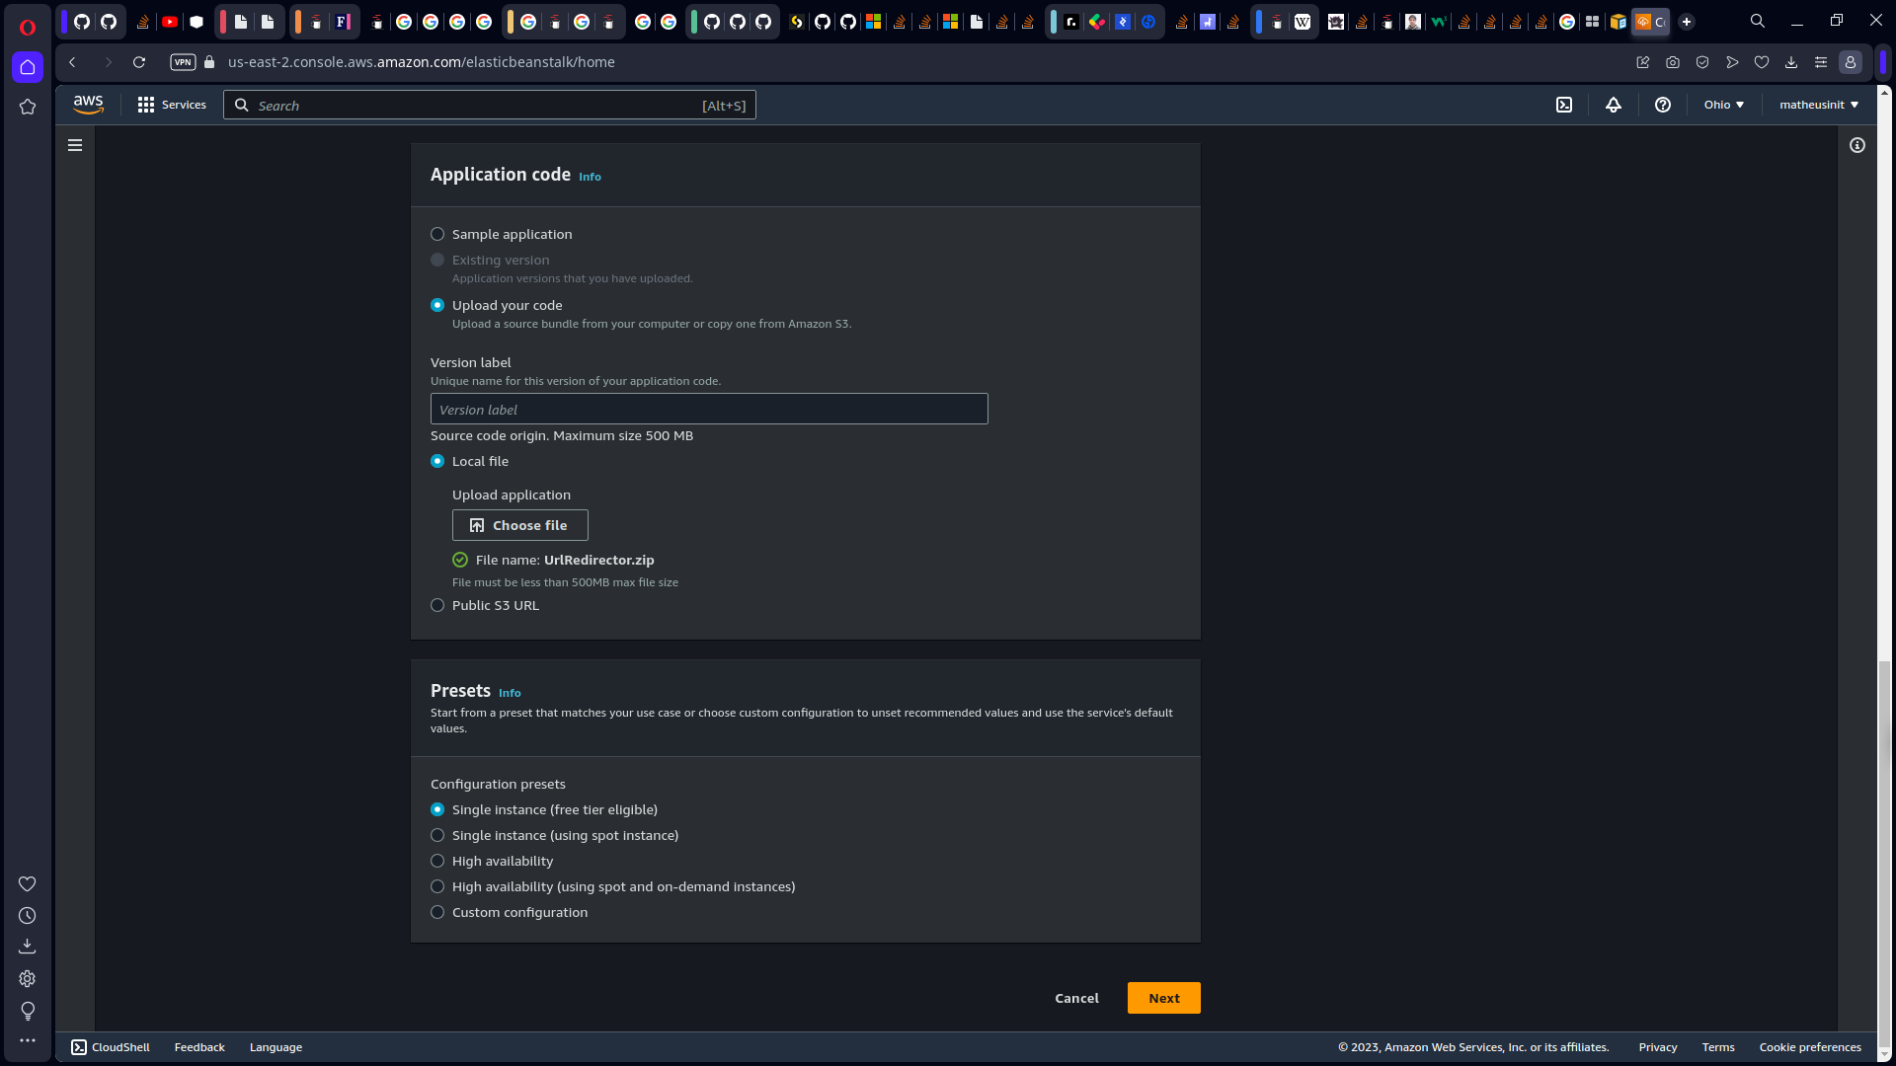Open Opera's snapshot camera tool

[1673, 62]
